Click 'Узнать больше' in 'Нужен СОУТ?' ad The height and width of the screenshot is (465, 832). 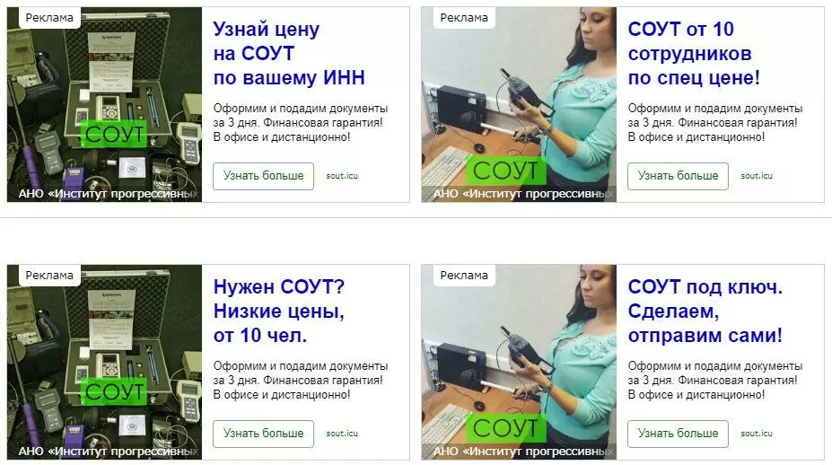coord(263,434)
